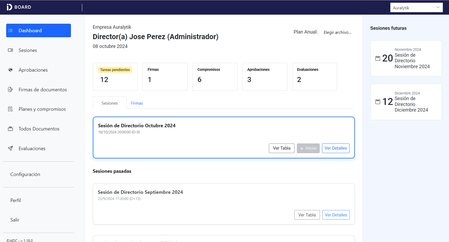This screenshot has height=242, width=449.
Task: Open the Tareas pendientes summary card
Action: 115,77
